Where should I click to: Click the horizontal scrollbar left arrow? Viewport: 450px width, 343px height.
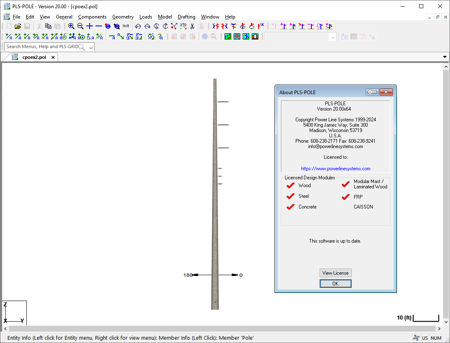click(5, 328)
